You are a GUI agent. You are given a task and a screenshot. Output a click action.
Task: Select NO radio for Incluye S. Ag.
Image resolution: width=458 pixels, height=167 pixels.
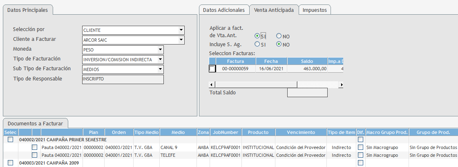point(279,44)
